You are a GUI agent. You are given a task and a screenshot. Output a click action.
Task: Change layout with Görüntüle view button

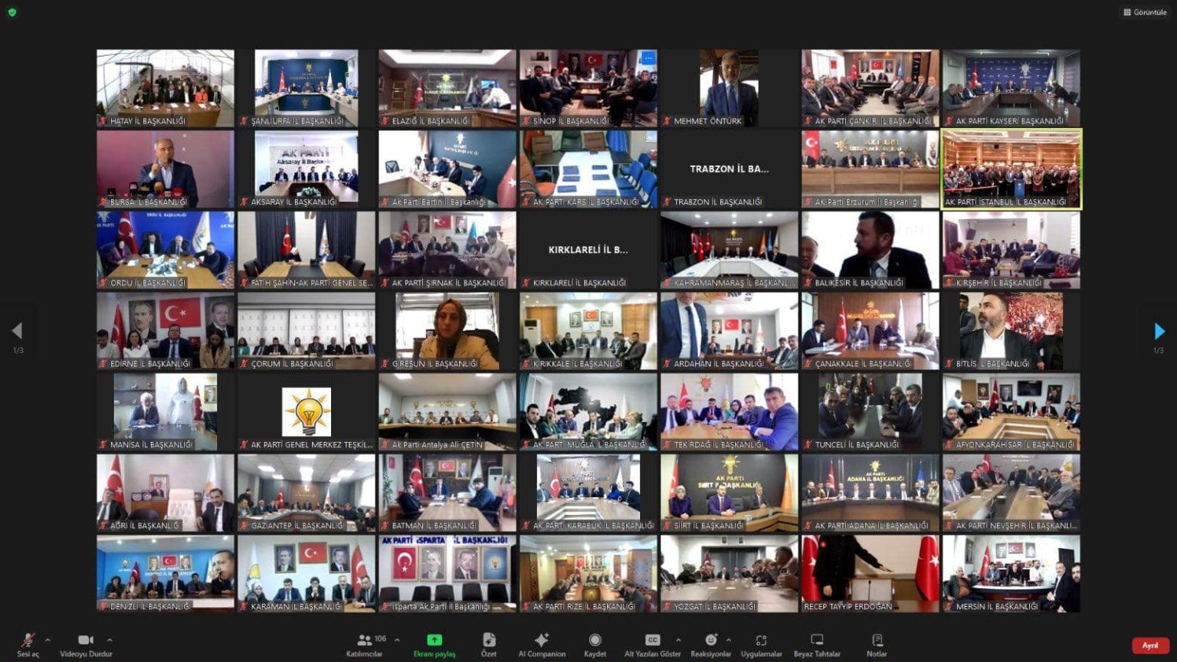pyautogui.click(x=1145, y=12)
